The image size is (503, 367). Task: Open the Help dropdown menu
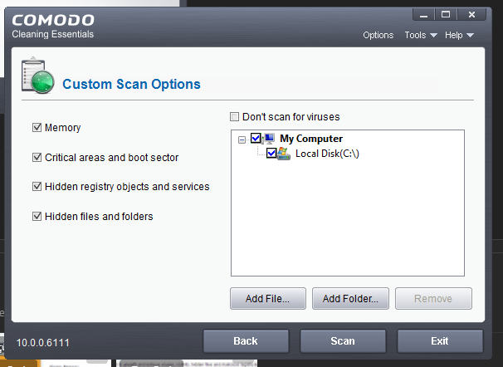[x=458, y=35]
